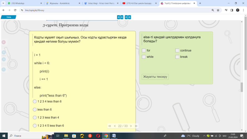The image size is (247, 139).
Task: Reload the current page
Action: click(x=15, y=10)
